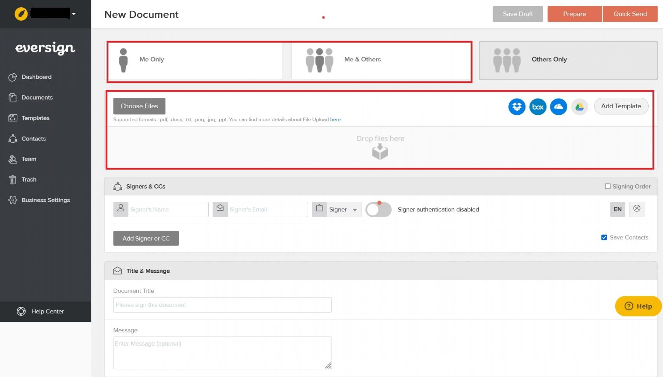Open the Signer role dropdown
The height and width of the screenshot is (377, 663).
pos(343,209)
